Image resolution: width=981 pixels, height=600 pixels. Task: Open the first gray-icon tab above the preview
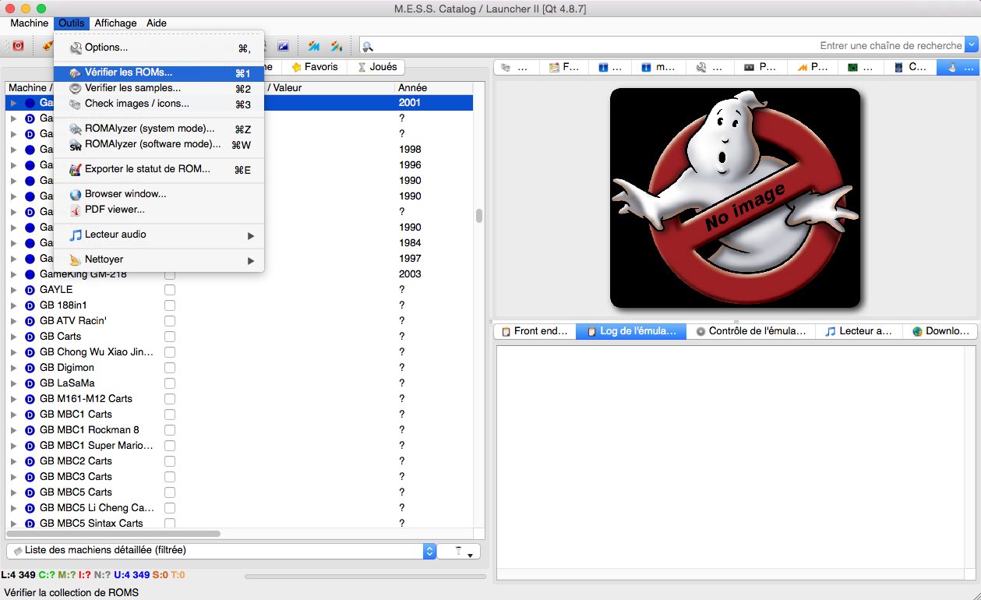coord(516,67)
